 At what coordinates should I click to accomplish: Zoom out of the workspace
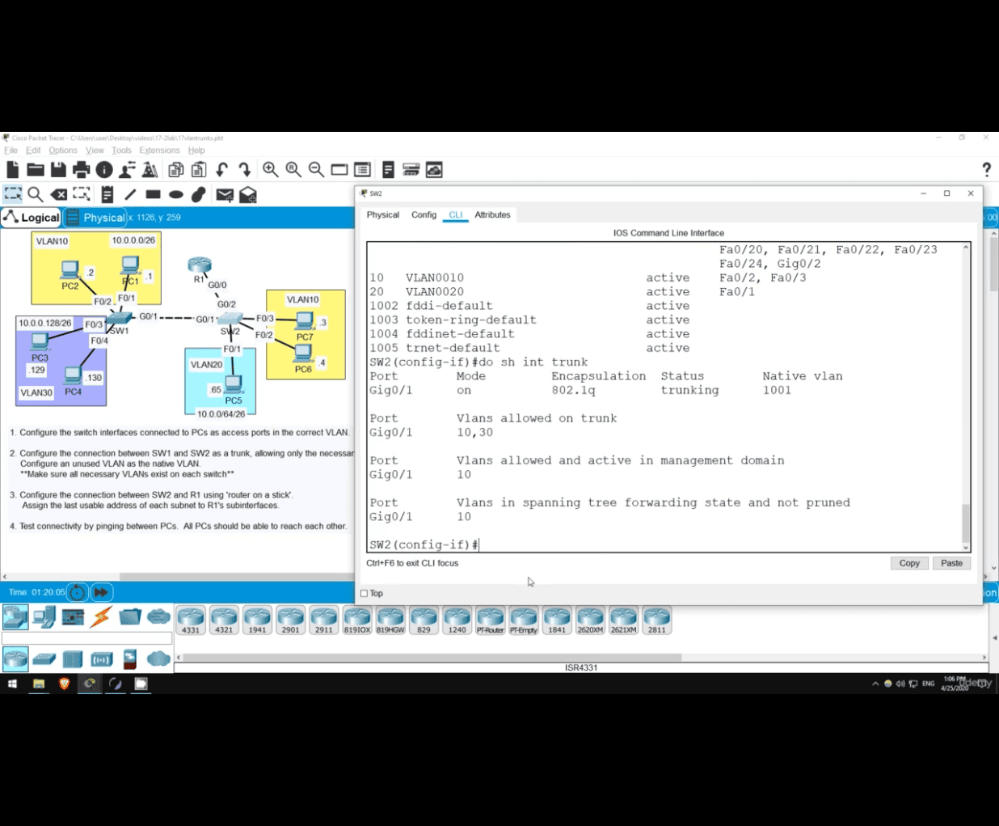(x=316, y=170)
